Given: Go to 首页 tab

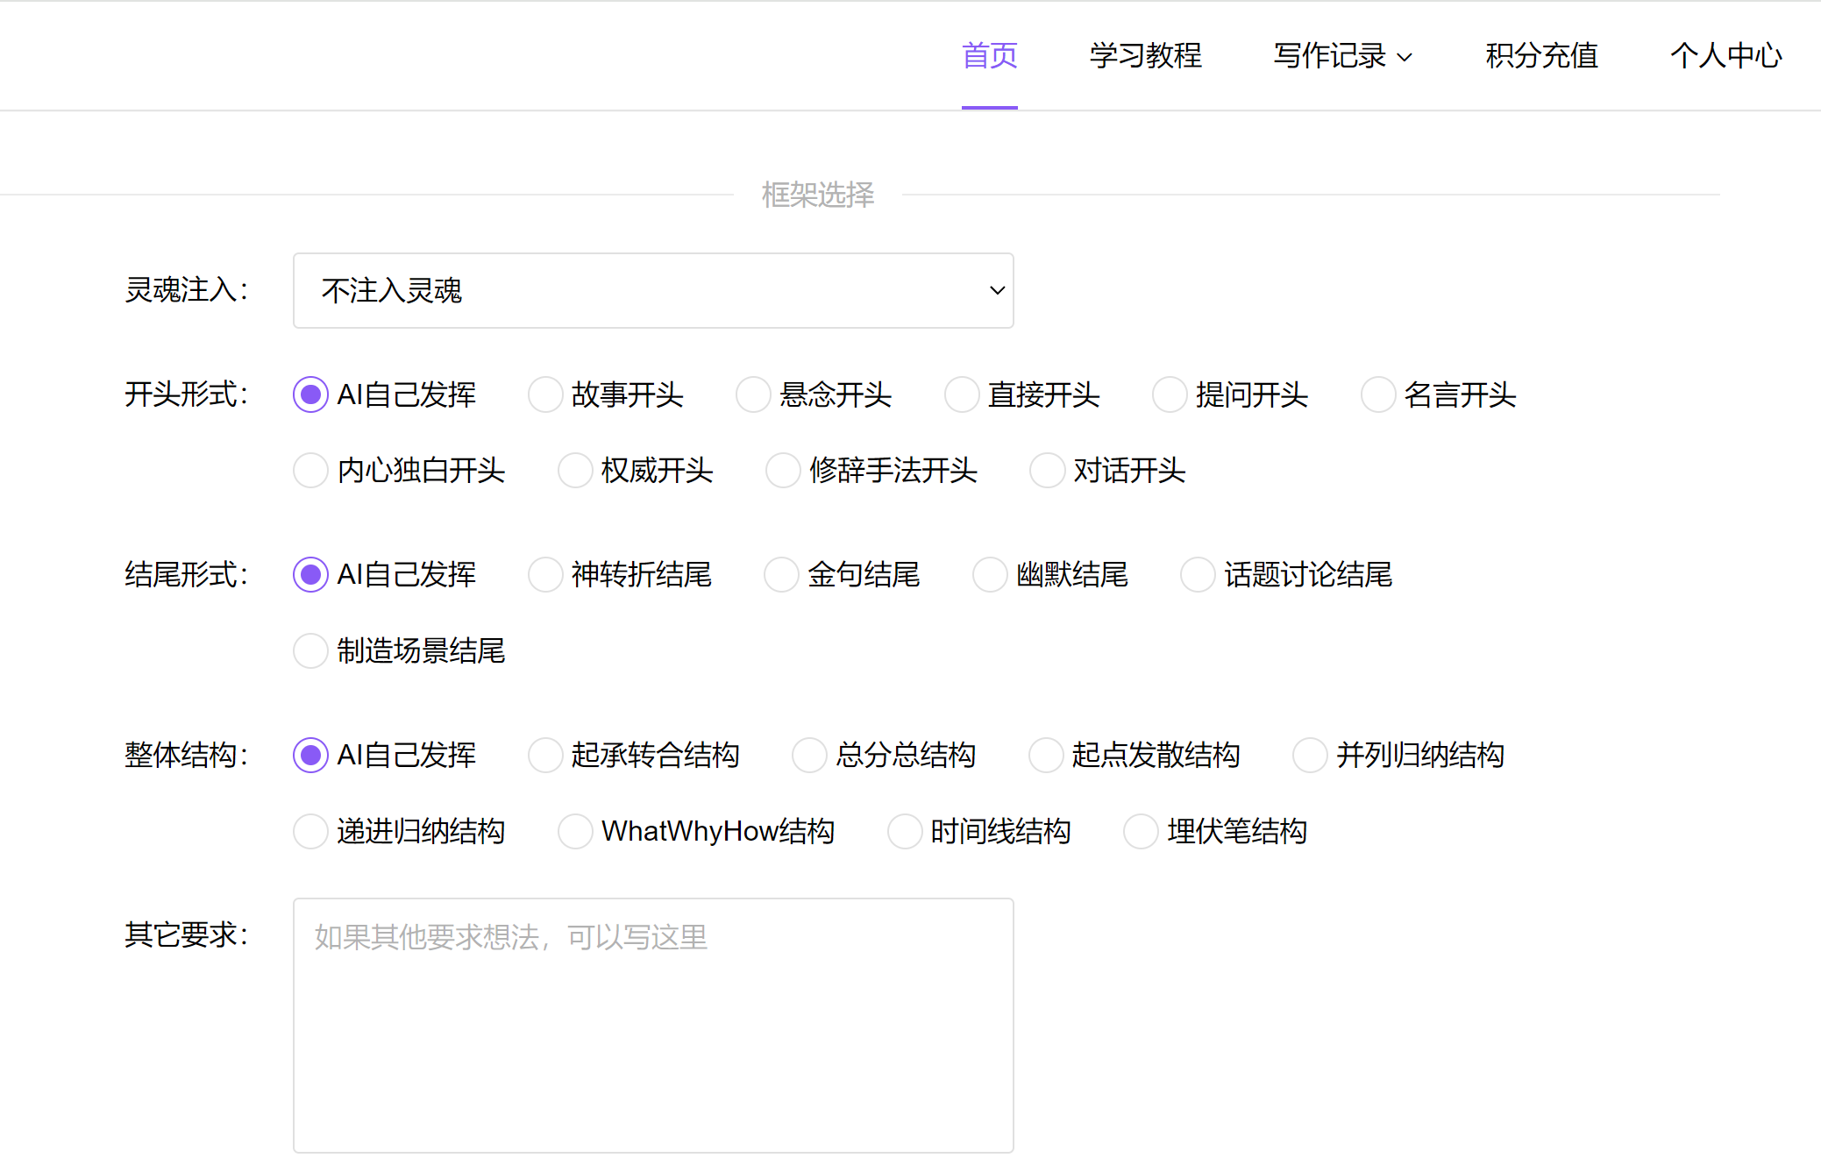Looking at the screenshot, I should point(989,55).
